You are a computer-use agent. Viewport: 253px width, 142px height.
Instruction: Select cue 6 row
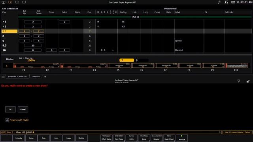pyautogui.click(x=126, y=26)
